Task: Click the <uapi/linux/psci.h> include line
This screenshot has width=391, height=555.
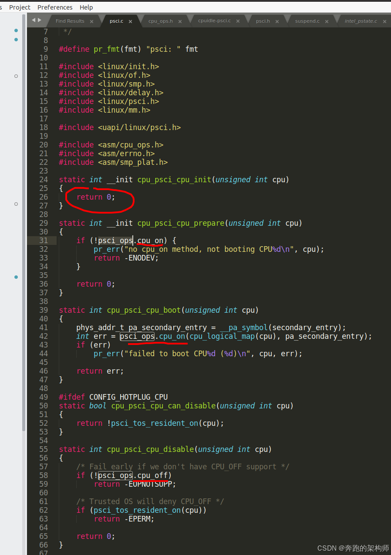Action: point(120,127)
